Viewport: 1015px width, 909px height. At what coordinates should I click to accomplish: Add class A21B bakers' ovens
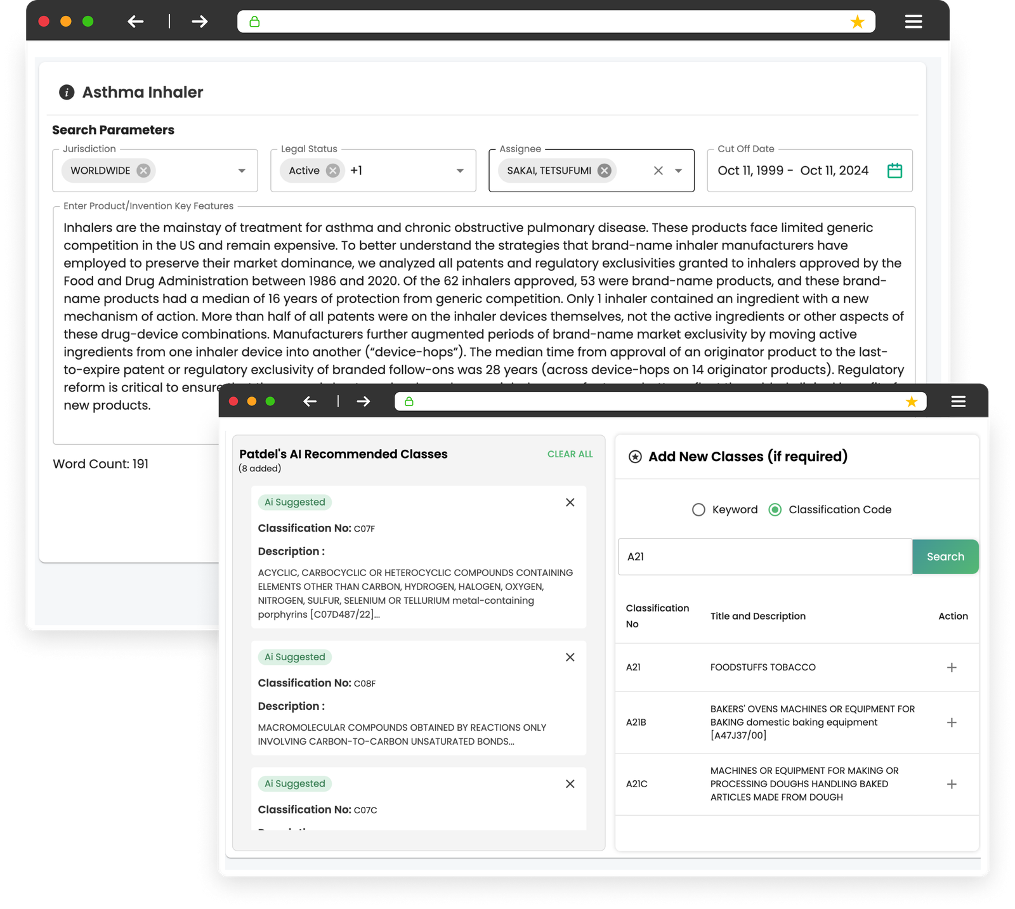pos(952,723)
